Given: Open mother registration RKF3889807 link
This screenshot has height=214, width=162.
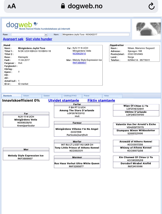Looking at the screenshot, I should click(x=79, y=63).
